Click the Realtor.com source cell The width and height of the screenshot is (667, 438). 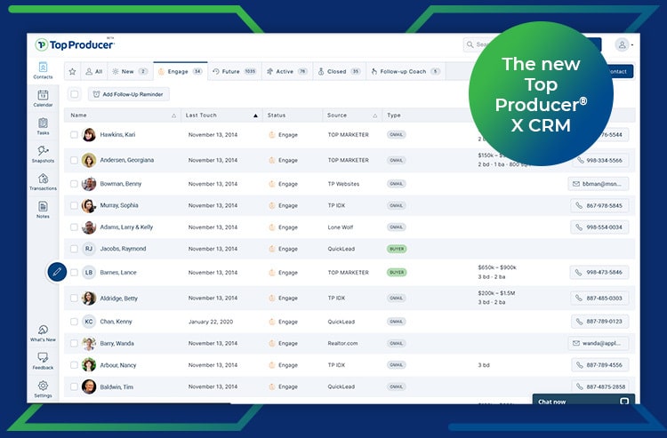click(343, 343)
